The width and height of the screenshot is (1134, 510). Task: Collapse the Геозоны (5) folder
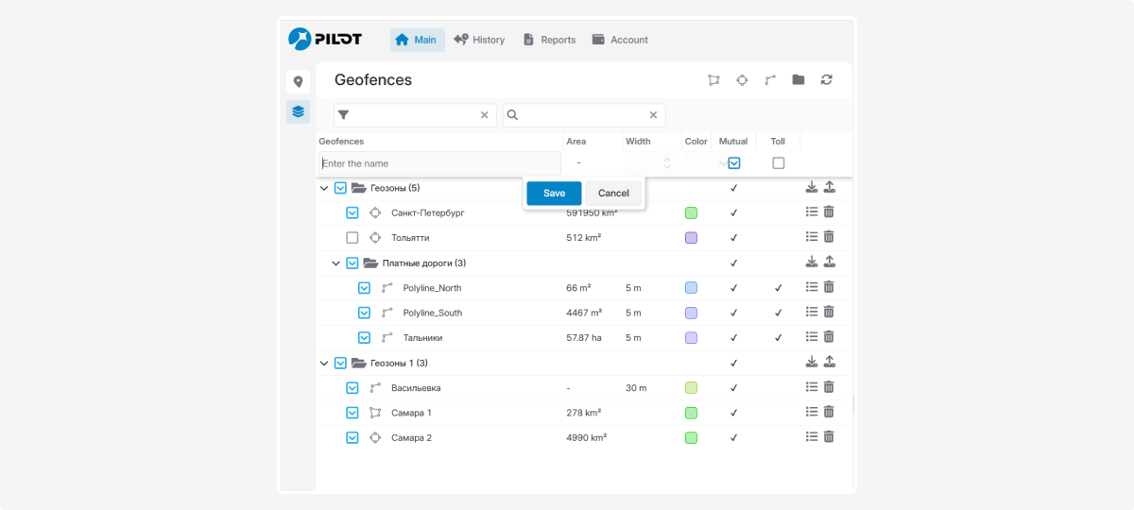[x=324, y=189]
